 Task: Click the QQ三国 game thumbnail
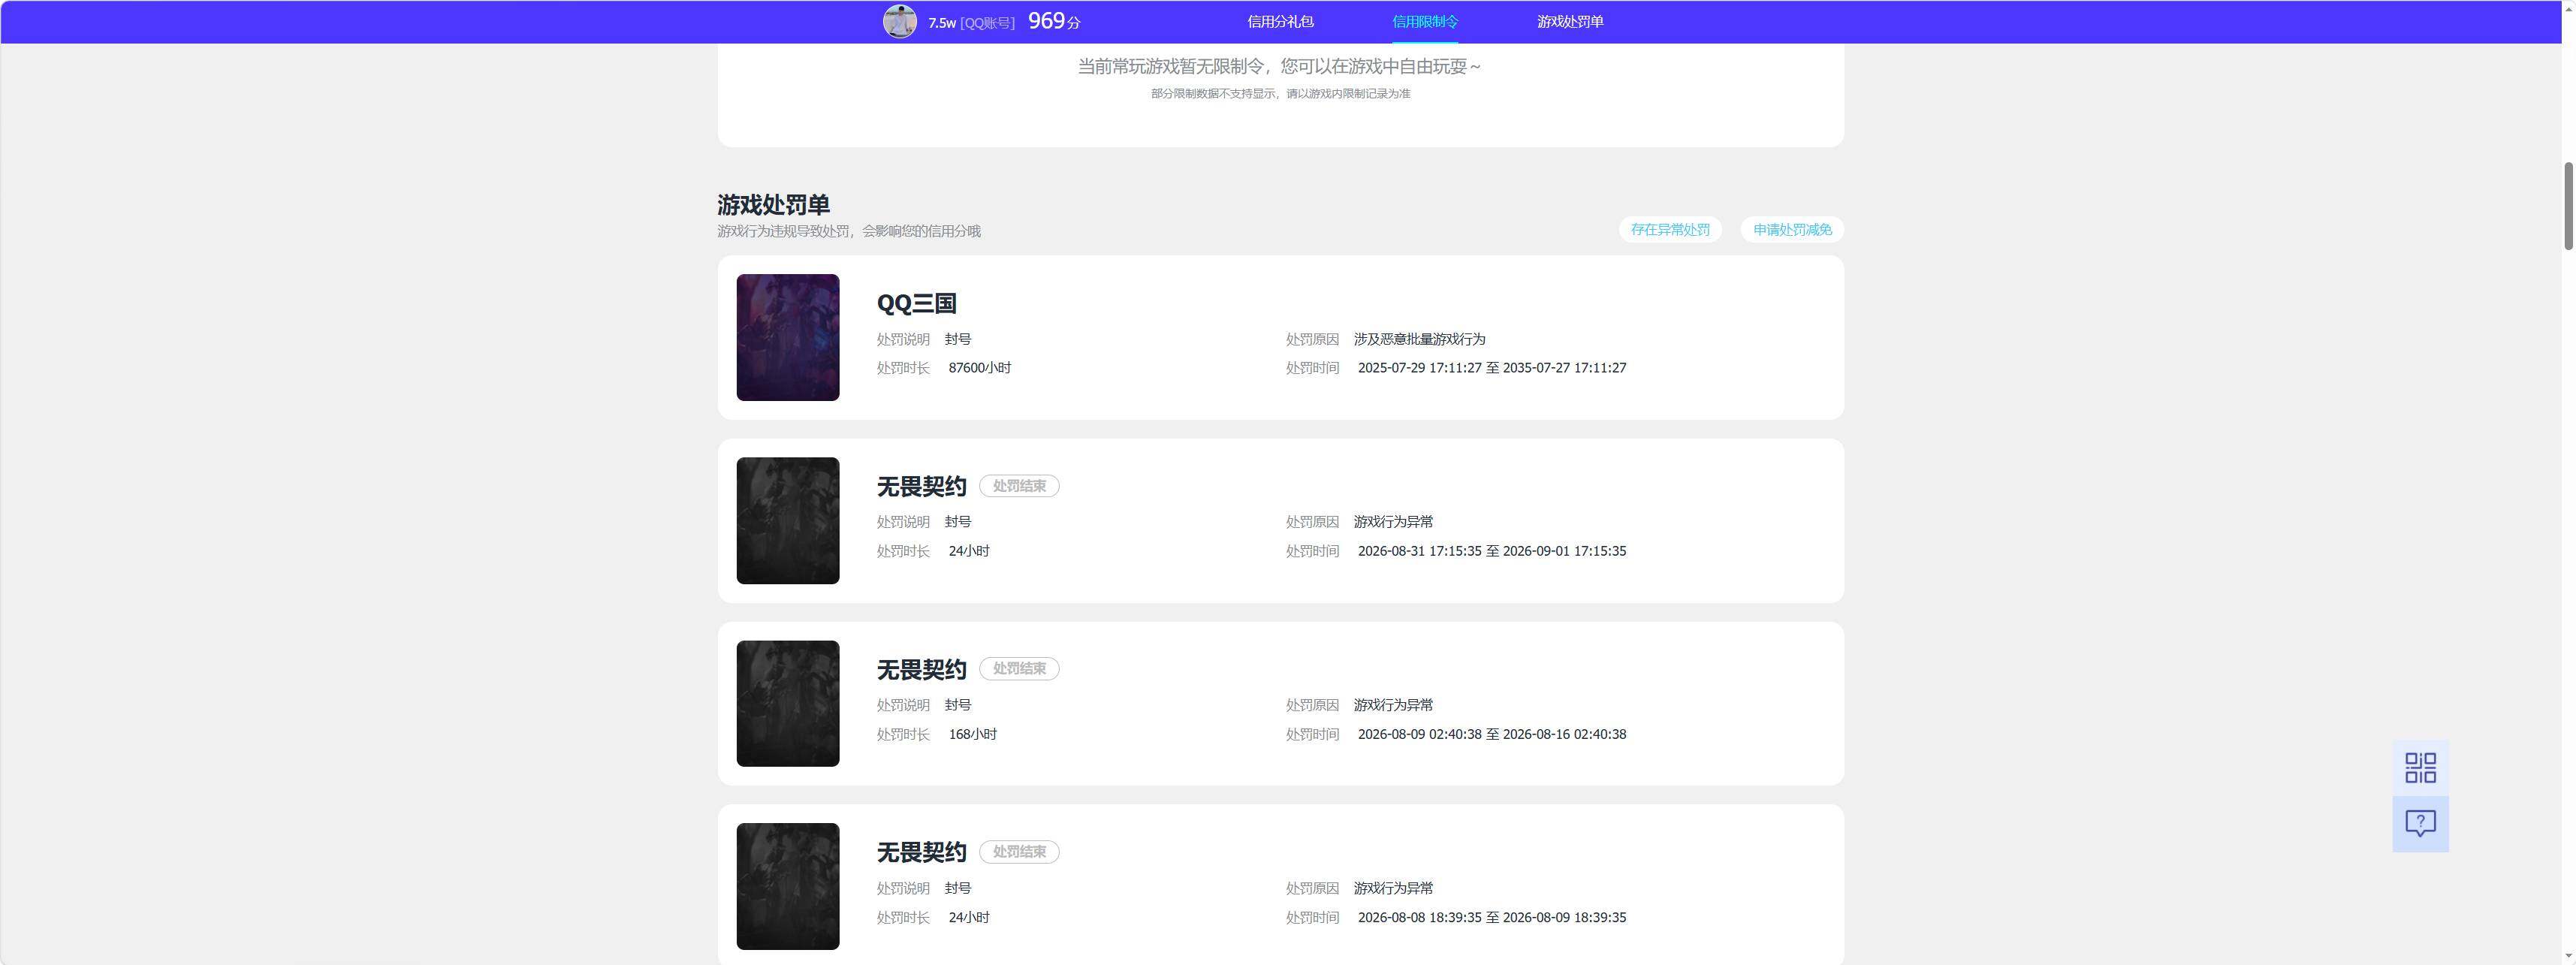[x=788, y=337]
